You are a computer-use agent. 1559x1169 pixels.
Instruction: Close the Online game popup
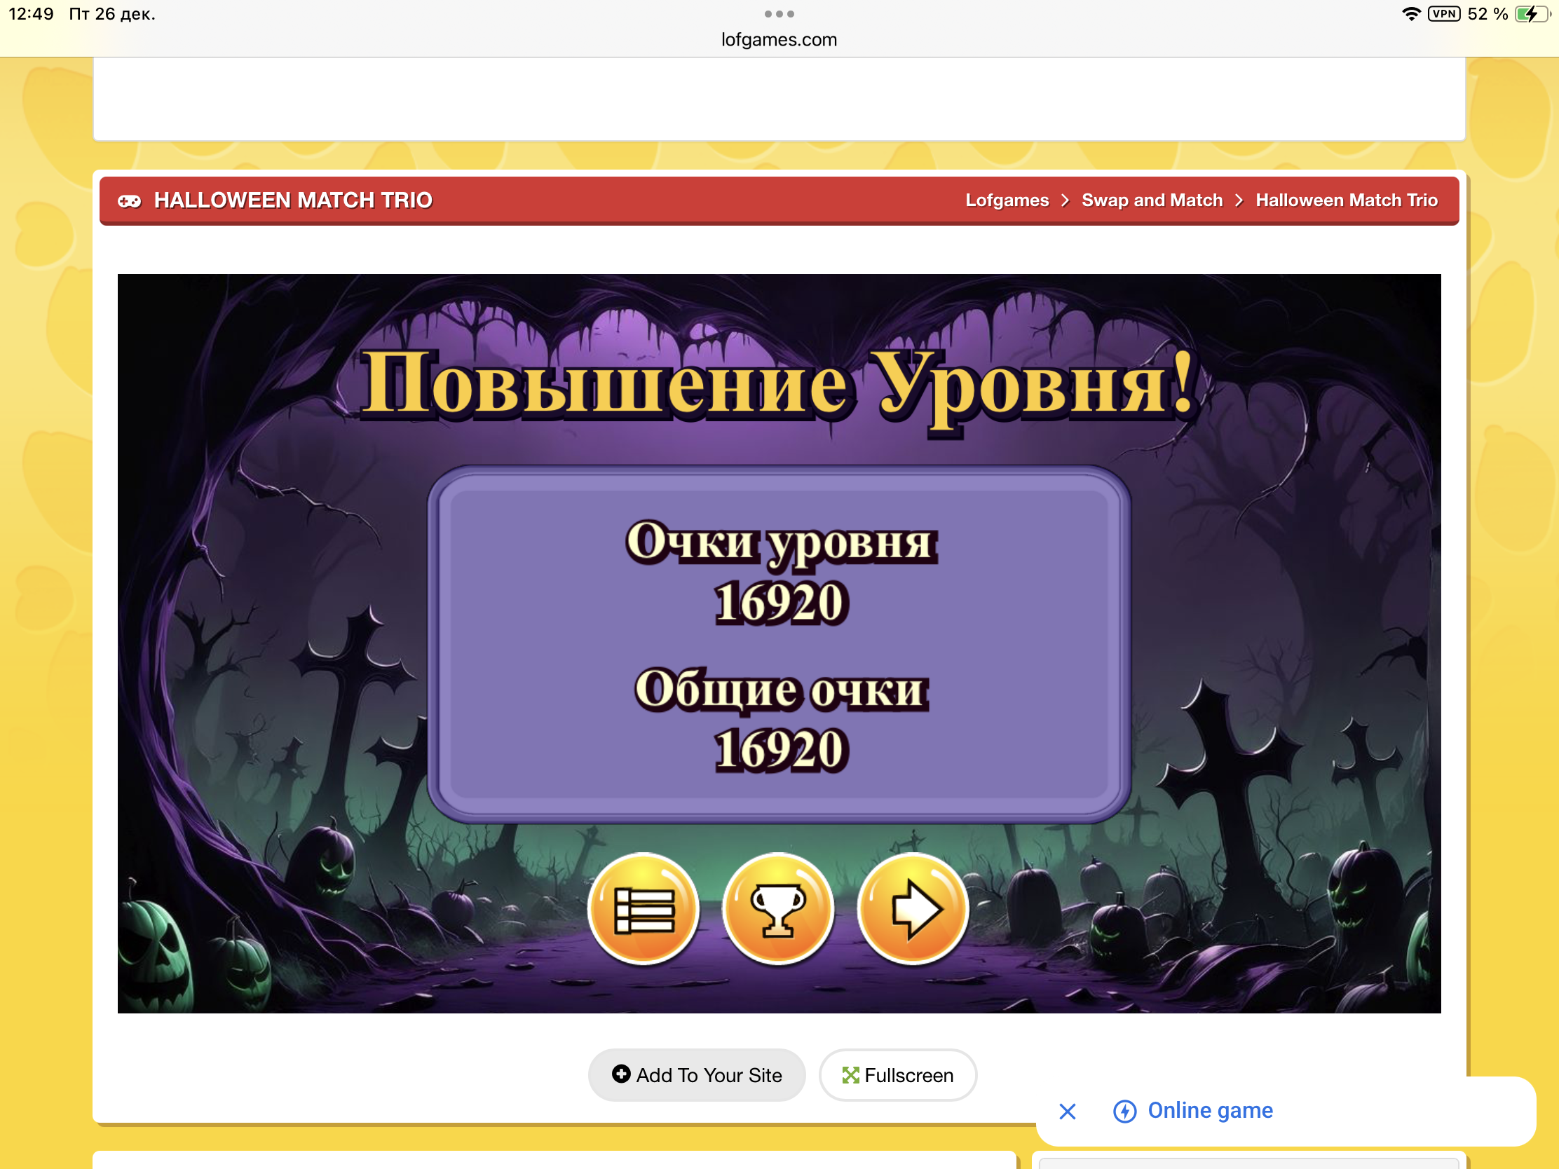pyautogui.click(x=1067, y=1112)
